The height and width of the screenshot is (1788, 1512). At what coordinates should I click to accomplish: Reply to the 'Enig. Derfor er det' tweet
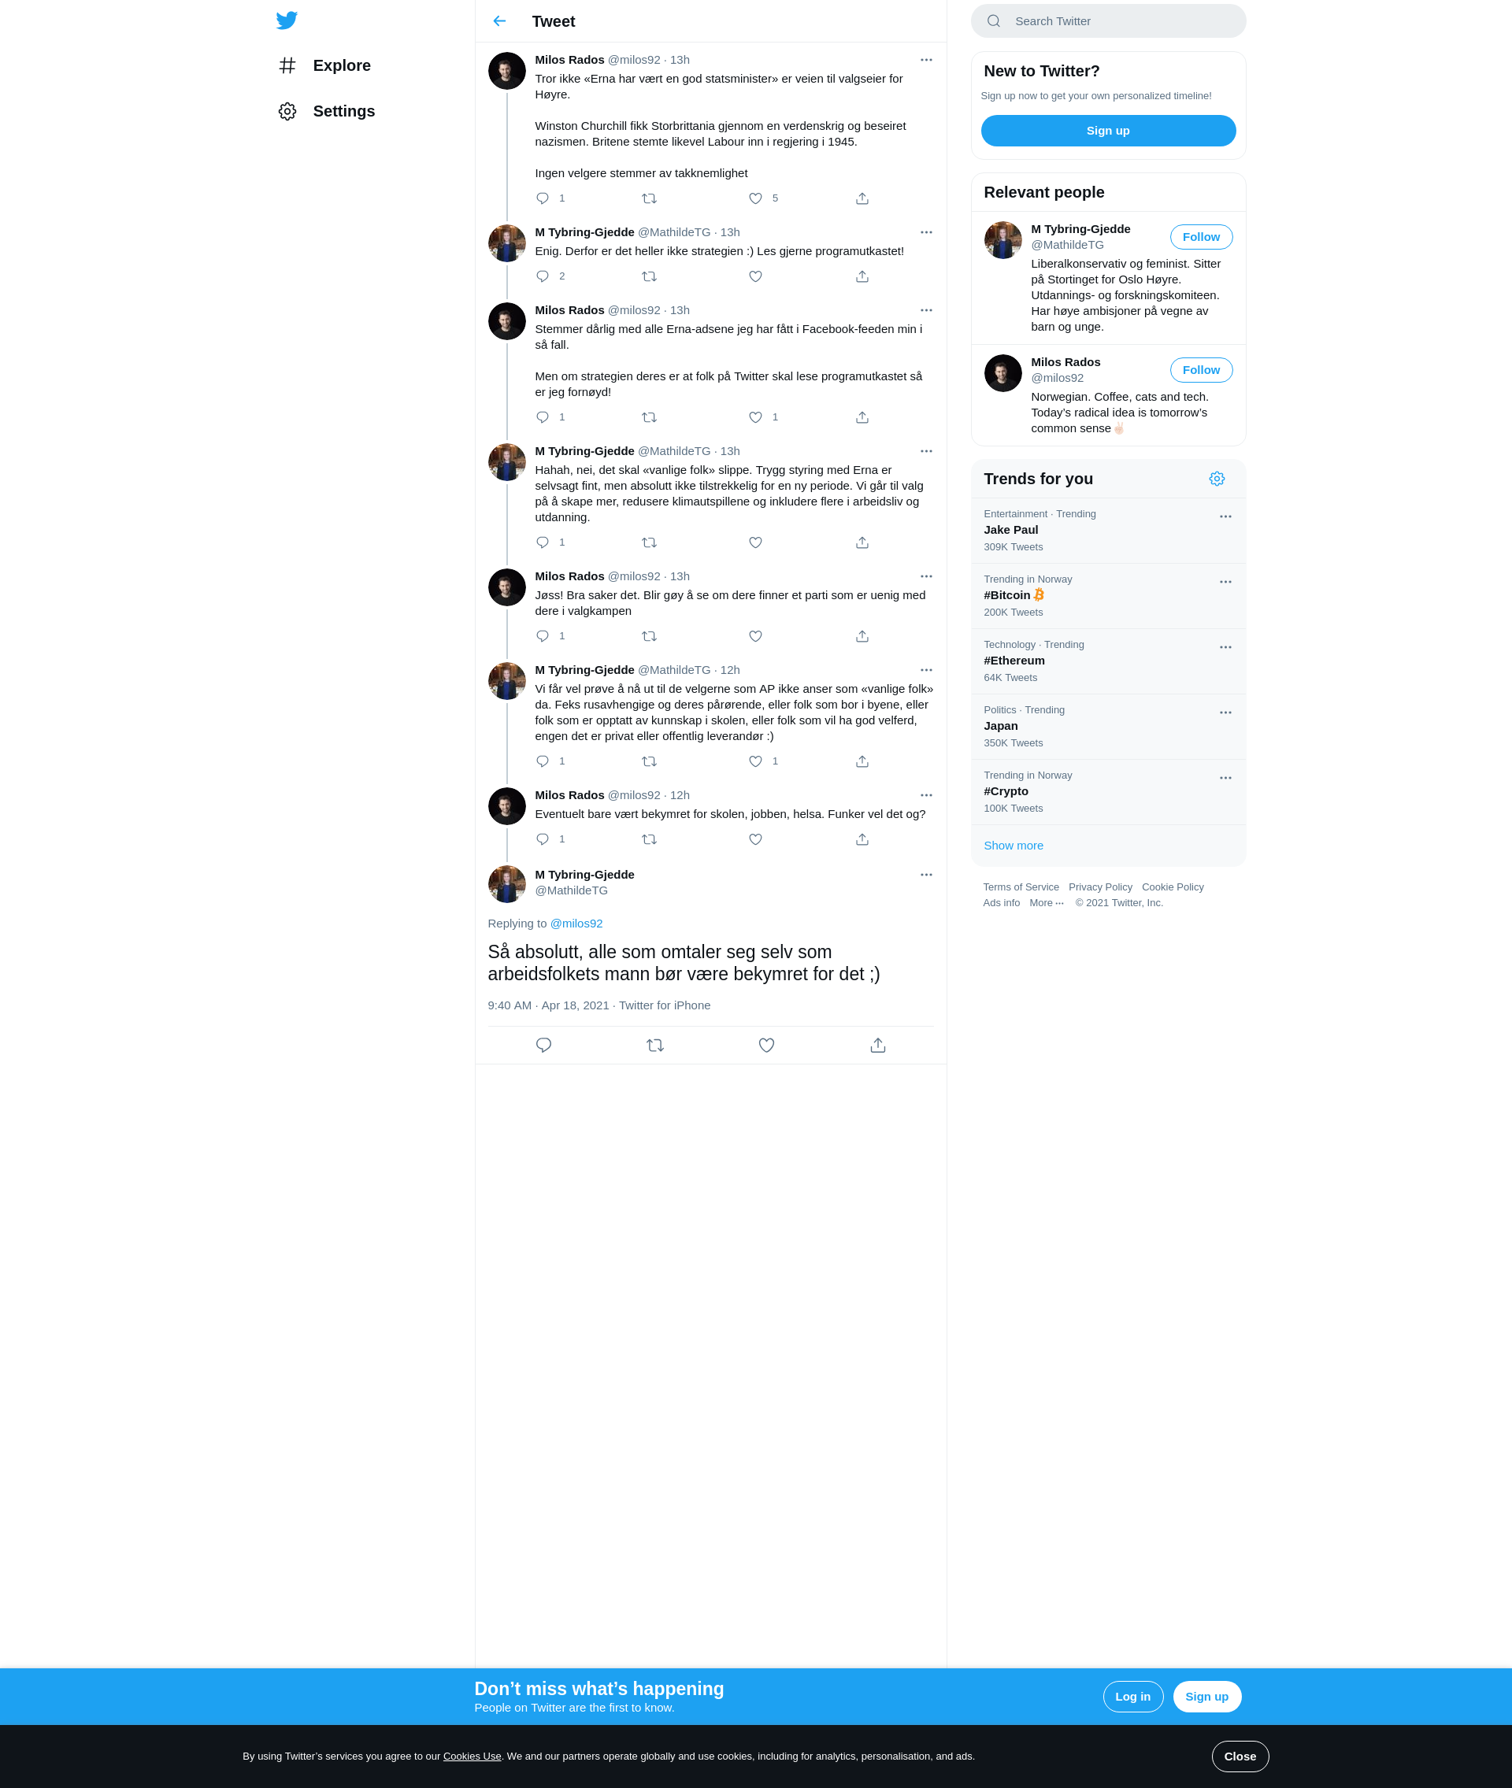[543, 276]
